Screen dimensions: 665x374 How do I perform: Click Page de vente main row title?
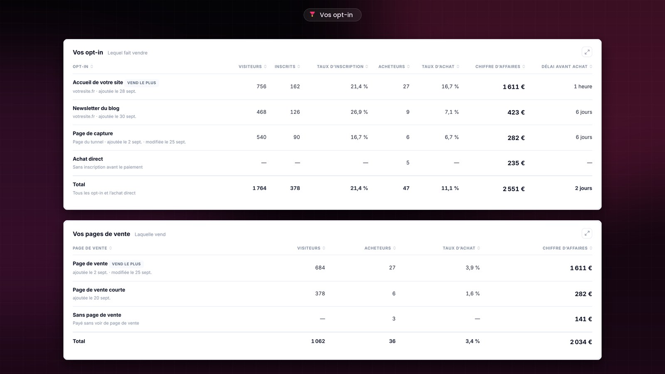click(90, 263)
